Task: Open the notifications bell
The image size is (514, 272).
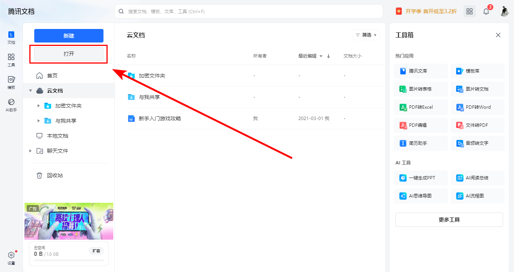Action: click(x=486, y=11)
